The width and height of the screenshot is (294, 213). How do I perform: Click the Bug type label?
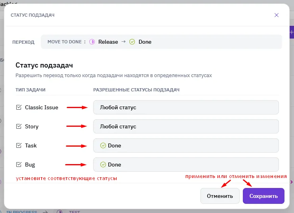coord(30,165)
